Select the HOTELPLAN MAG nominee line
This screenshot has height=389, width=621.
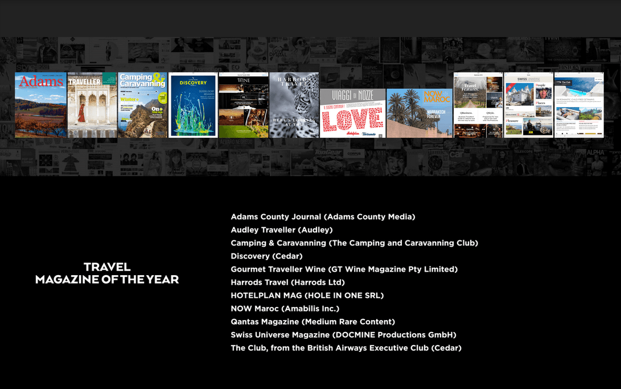307,295
